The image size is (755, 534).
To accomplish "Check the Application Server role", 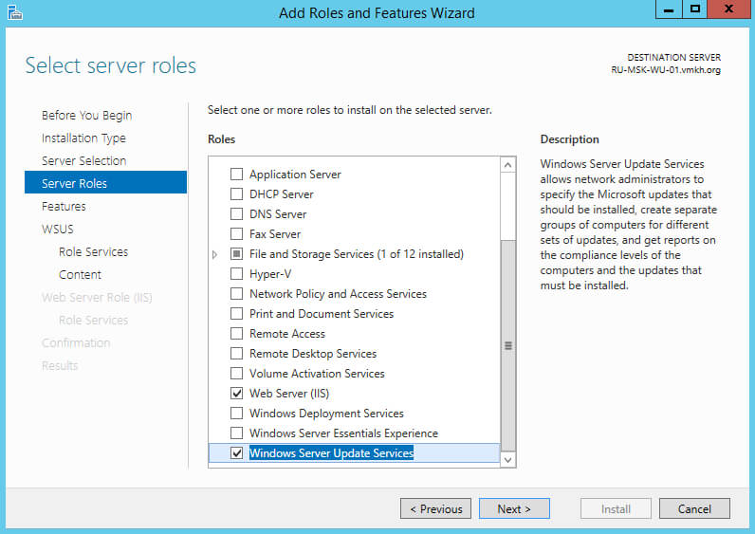I will [x=236, y=174].
